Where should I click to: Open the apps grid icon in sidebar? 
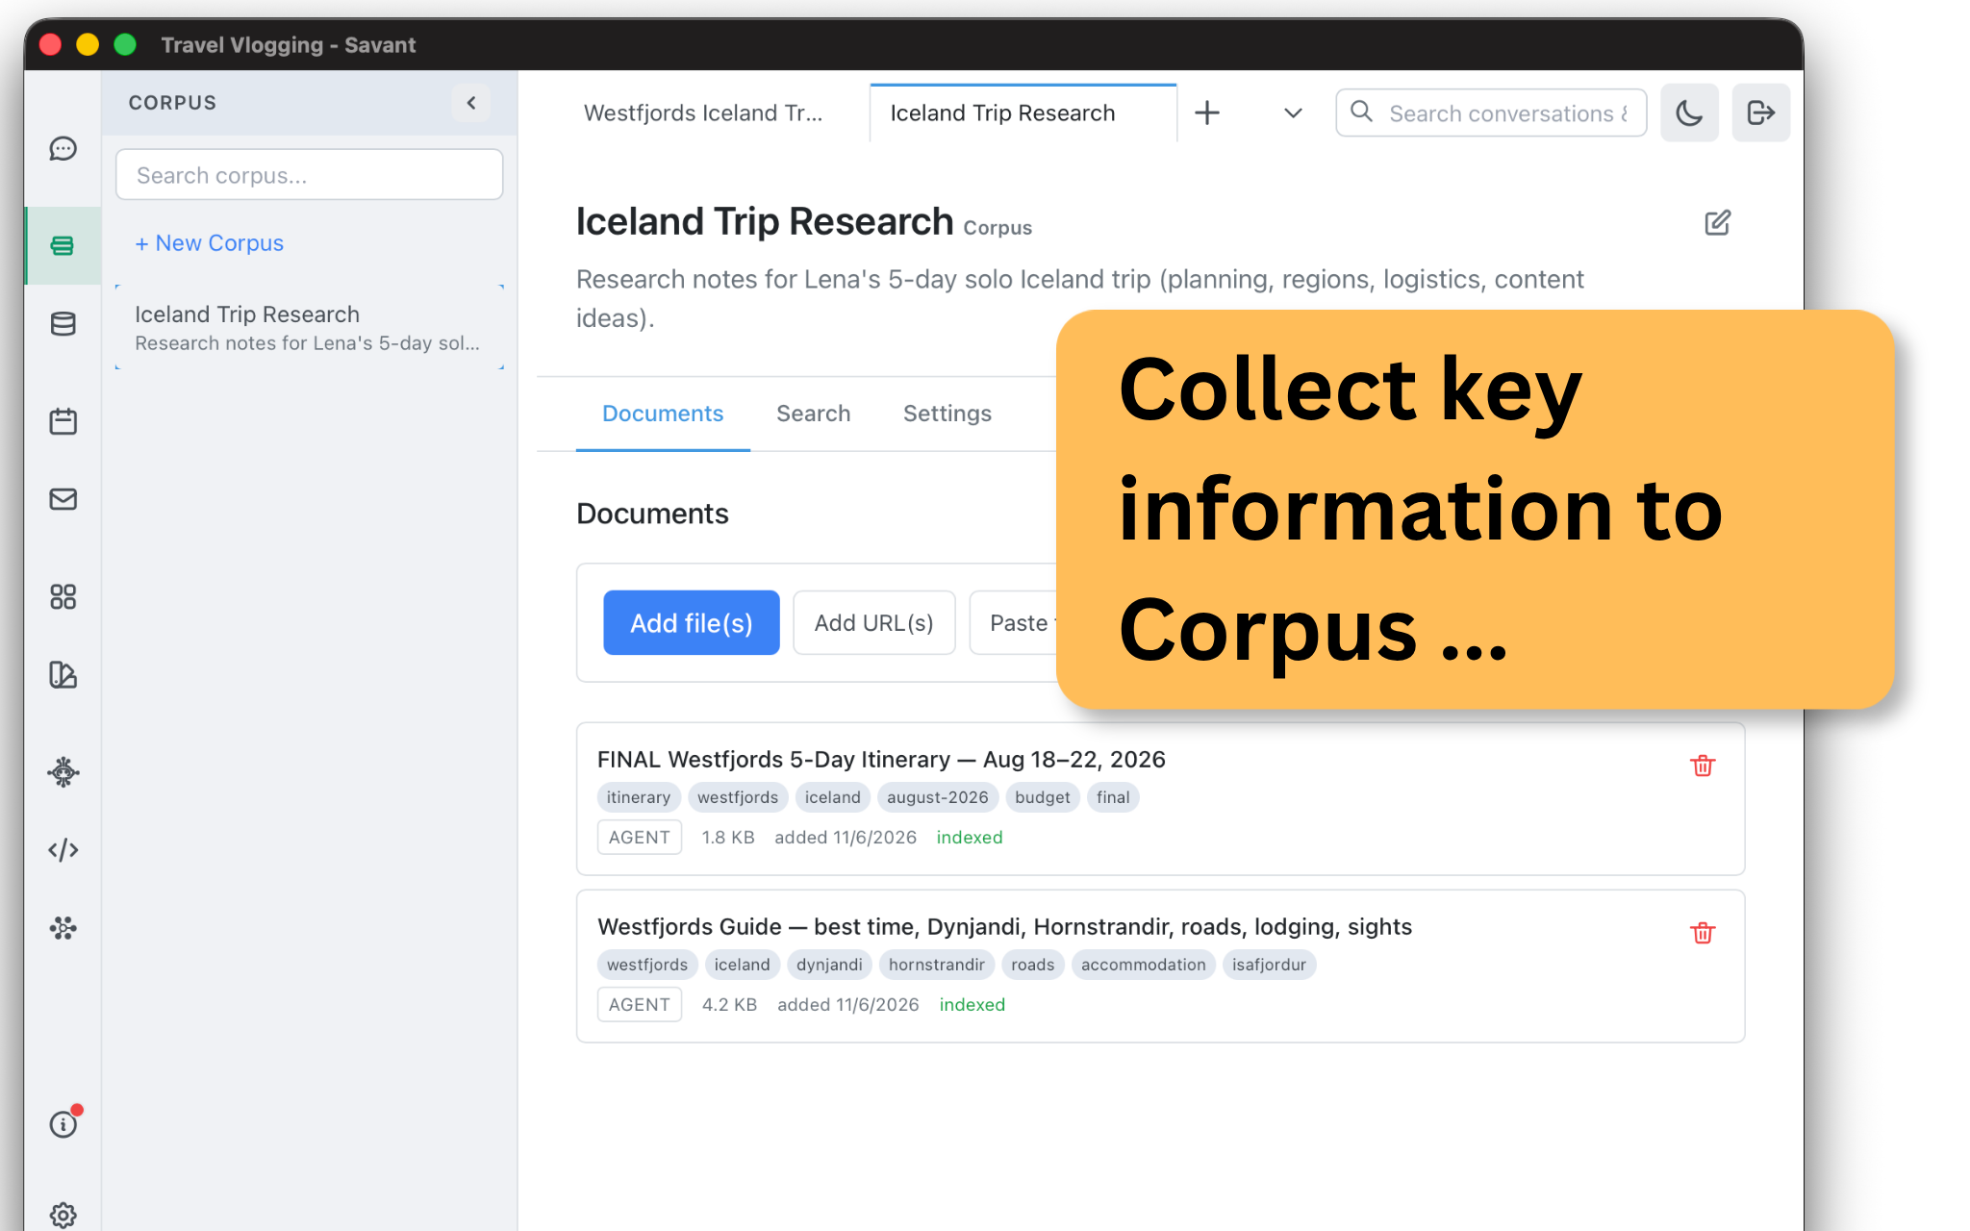pos(63,596)
